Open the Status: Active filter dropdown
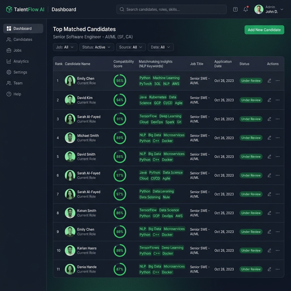 [97, 47]
